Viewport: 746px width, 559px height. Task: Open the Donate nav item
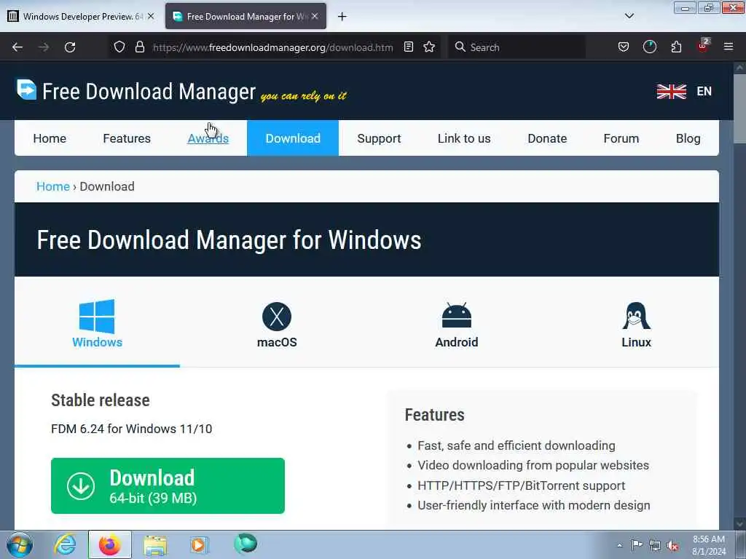[547, 138]
